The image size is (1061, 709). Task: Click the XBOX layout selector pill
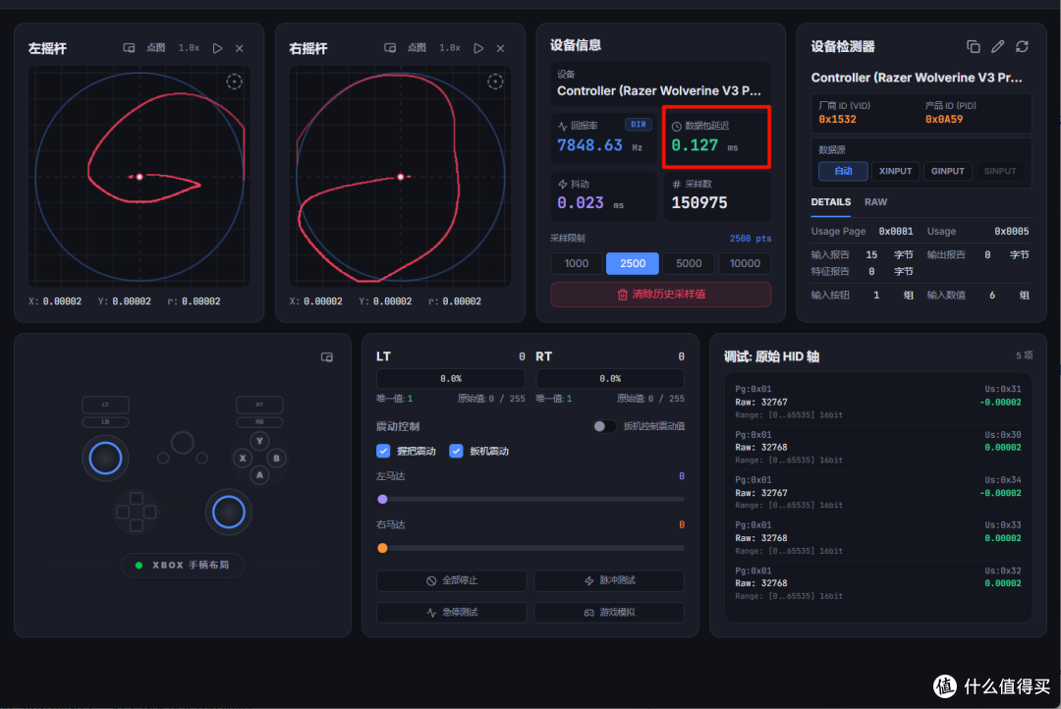(183, 565)
